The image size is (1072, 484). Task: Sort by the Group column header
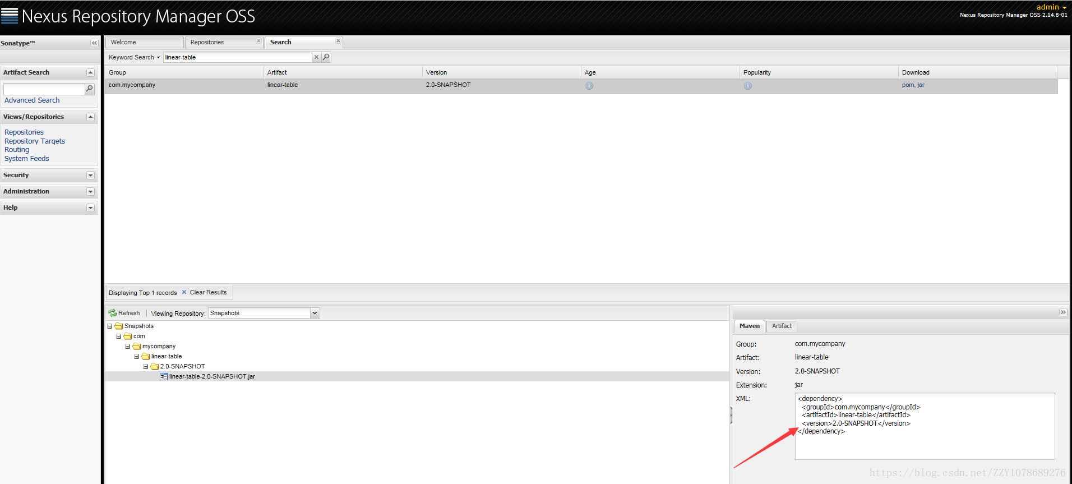click(x=184, y=72)
